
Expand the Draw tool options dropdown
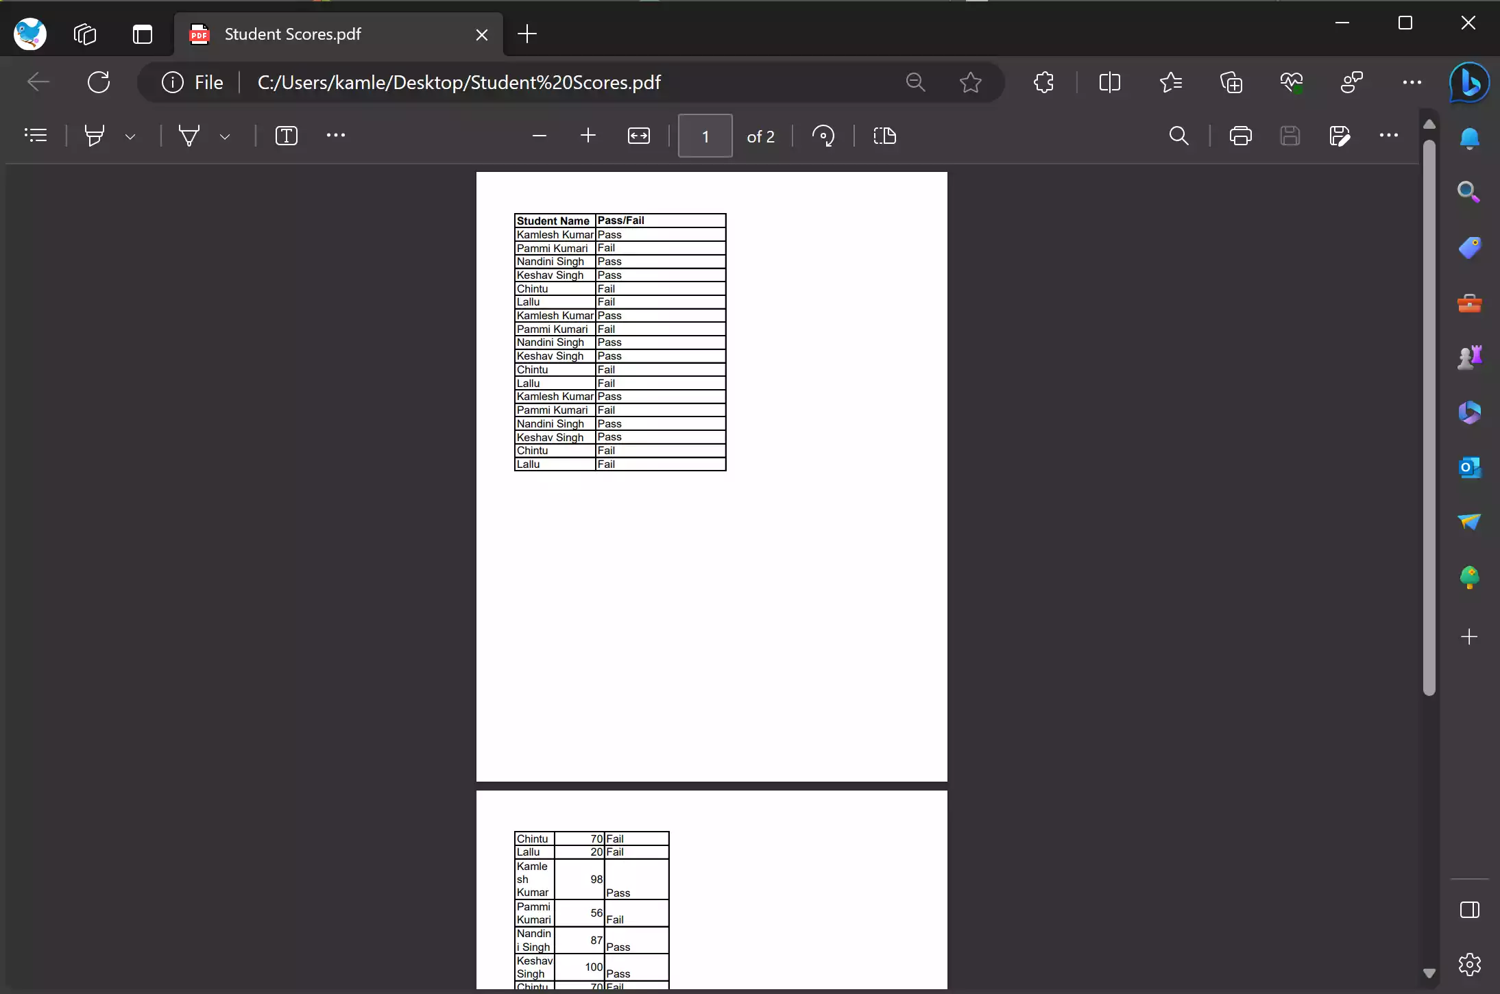click(x=225, y=136)
